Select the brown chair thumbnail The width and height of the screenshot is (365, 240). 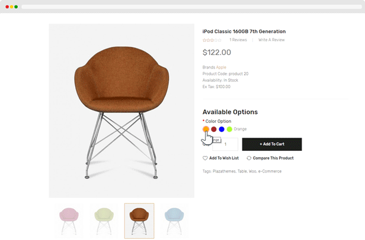(139, 221)
